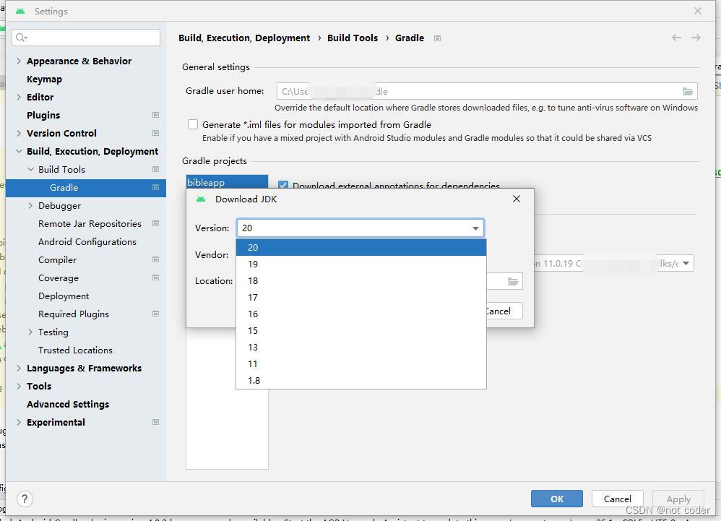The image size is (721, 521).
Task: Open the JDK Version dropdown
Action: tap(475, 227)
